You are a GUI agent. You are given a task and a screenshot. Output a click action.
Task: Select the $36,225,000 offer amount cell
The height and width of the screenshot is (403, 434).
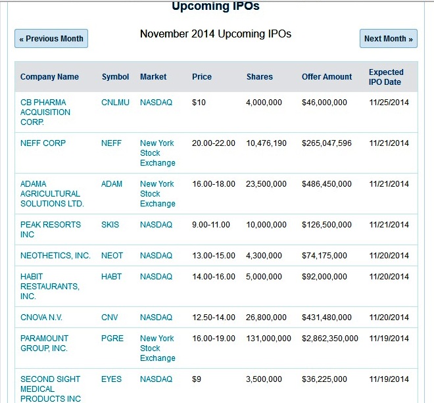pyautogui.click(x=324, y=379)
